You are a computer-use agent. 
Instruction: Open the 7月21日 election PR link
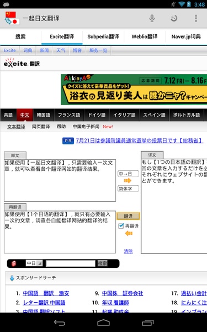[x=140, y=141]
